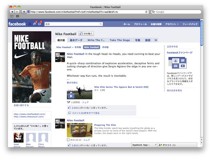Viewport: 211px width, 158px height.
Task: Open 友達を検索 in navigation
Action: click(156, 24)
